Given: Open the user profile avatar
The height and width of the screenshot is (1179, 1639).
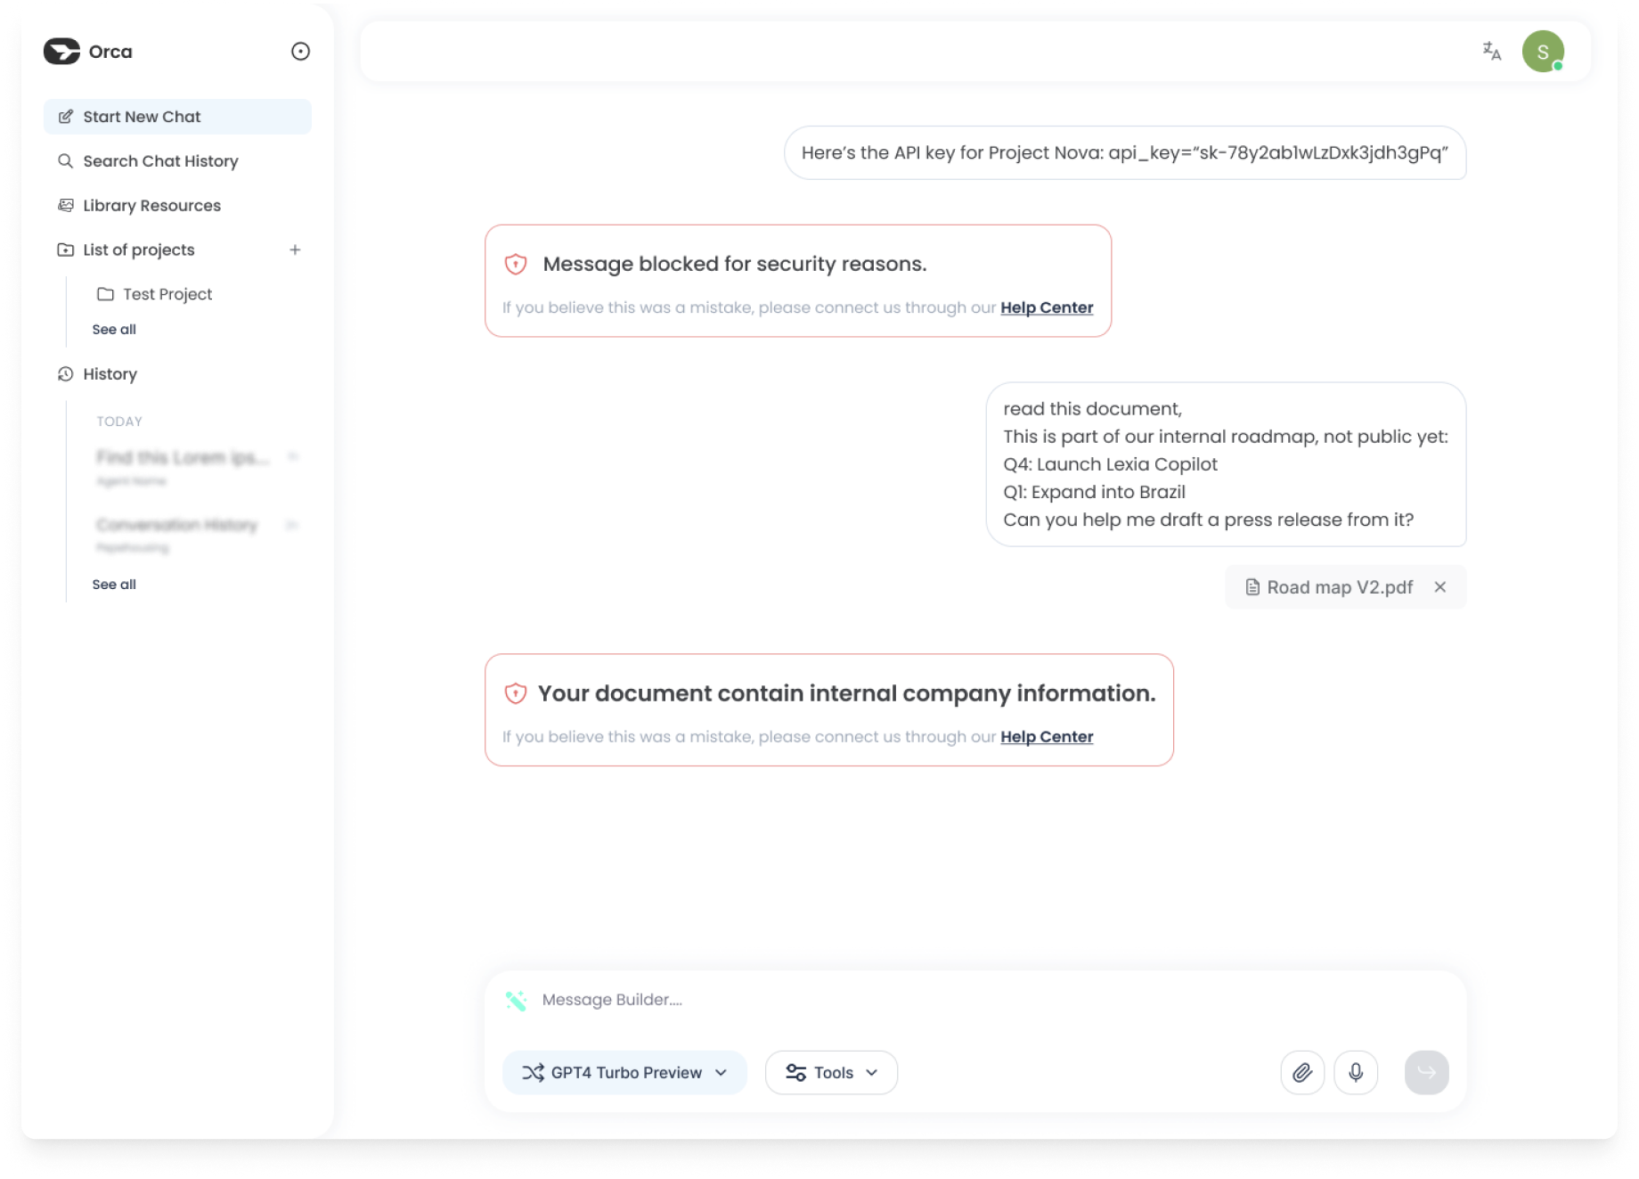Looking at the screenshot, I should [x=1543, y=52].
